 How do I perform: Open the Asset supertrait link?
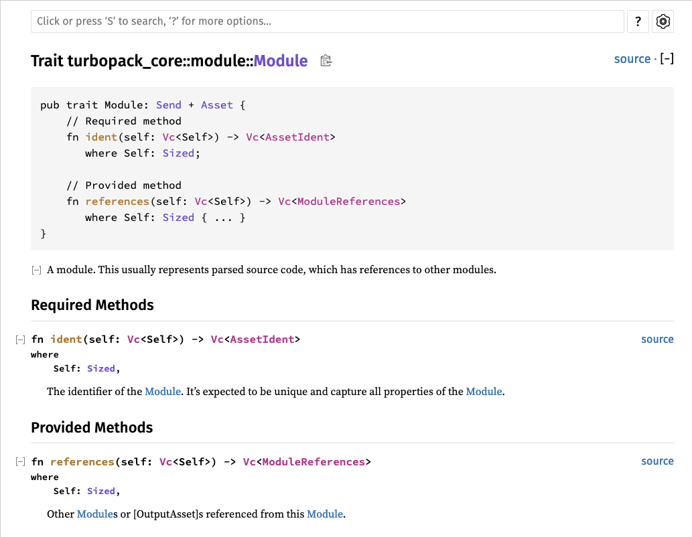tap(216, 105)
